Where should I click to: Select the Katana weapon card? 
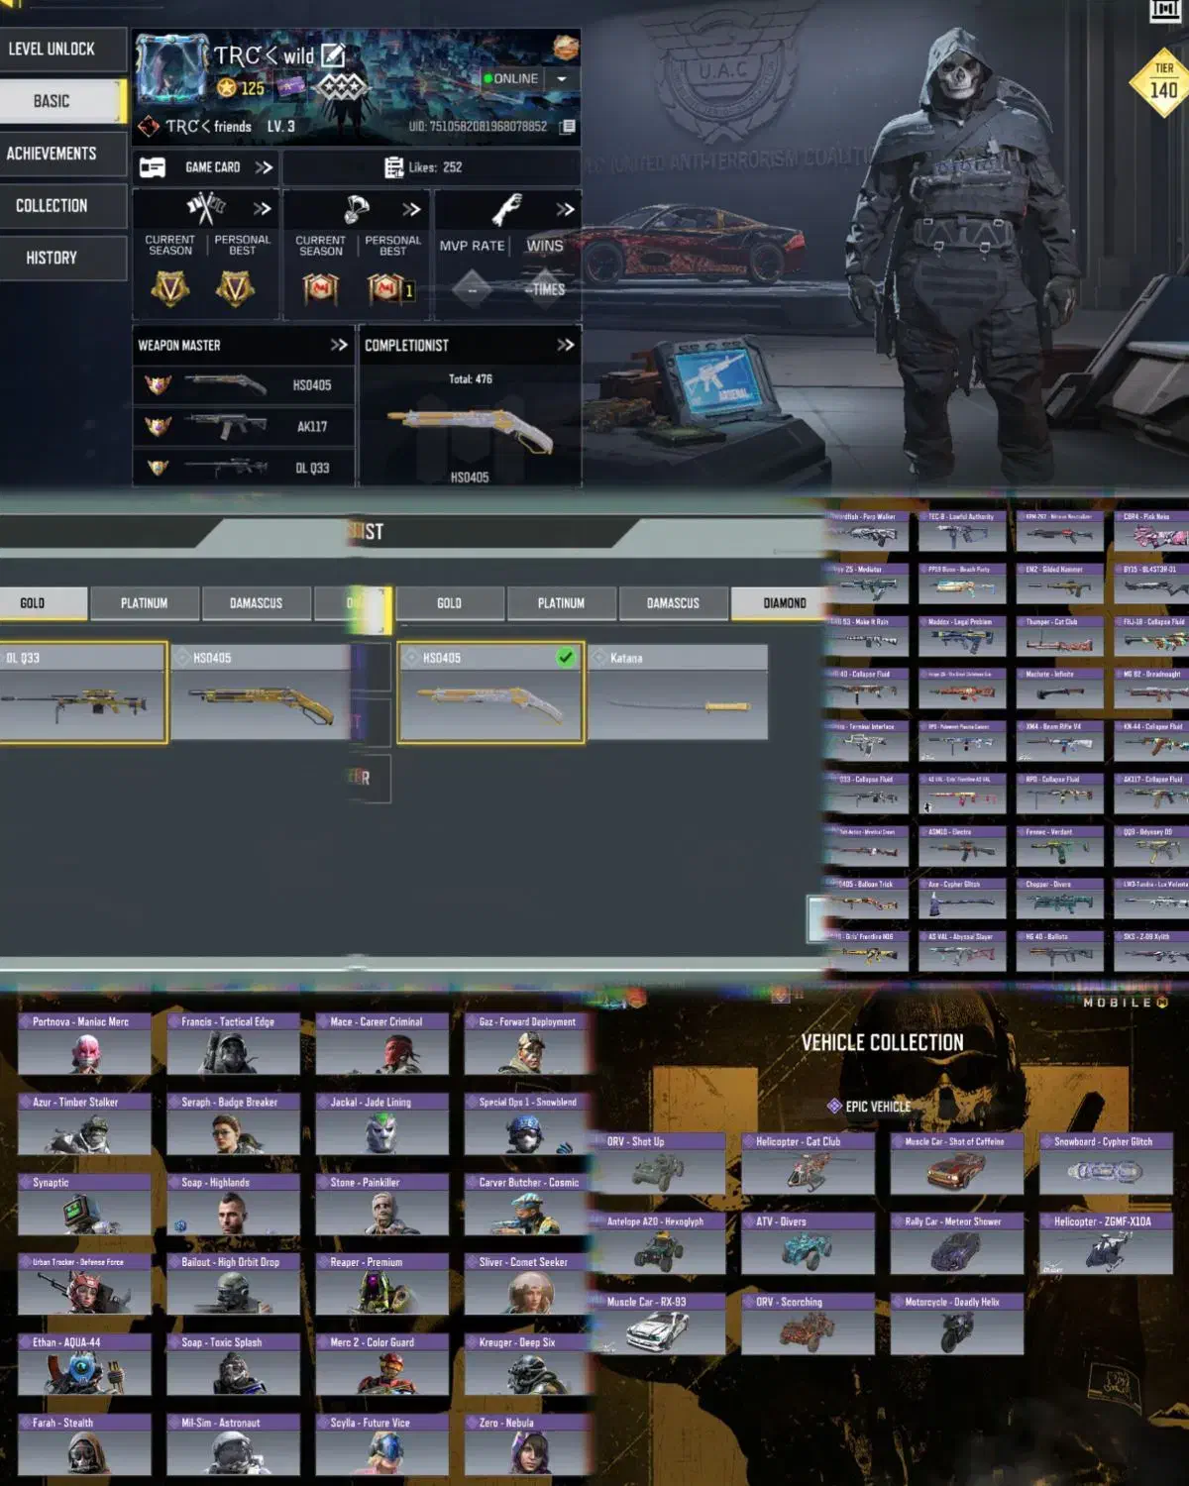tap(678, 692)
